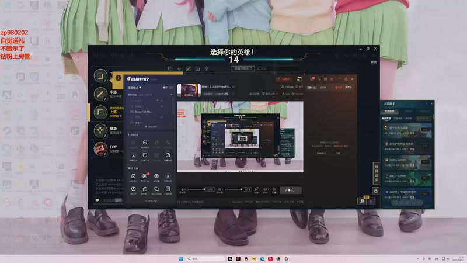Expand the 常规模式 mode dropdown
Screen dimensions: 467x263
tap(134, 88)
